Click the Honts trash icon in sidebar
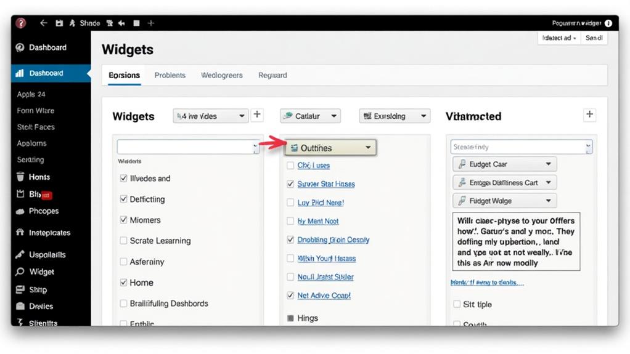Screen dimensions: 630x354 coord(20,177)
